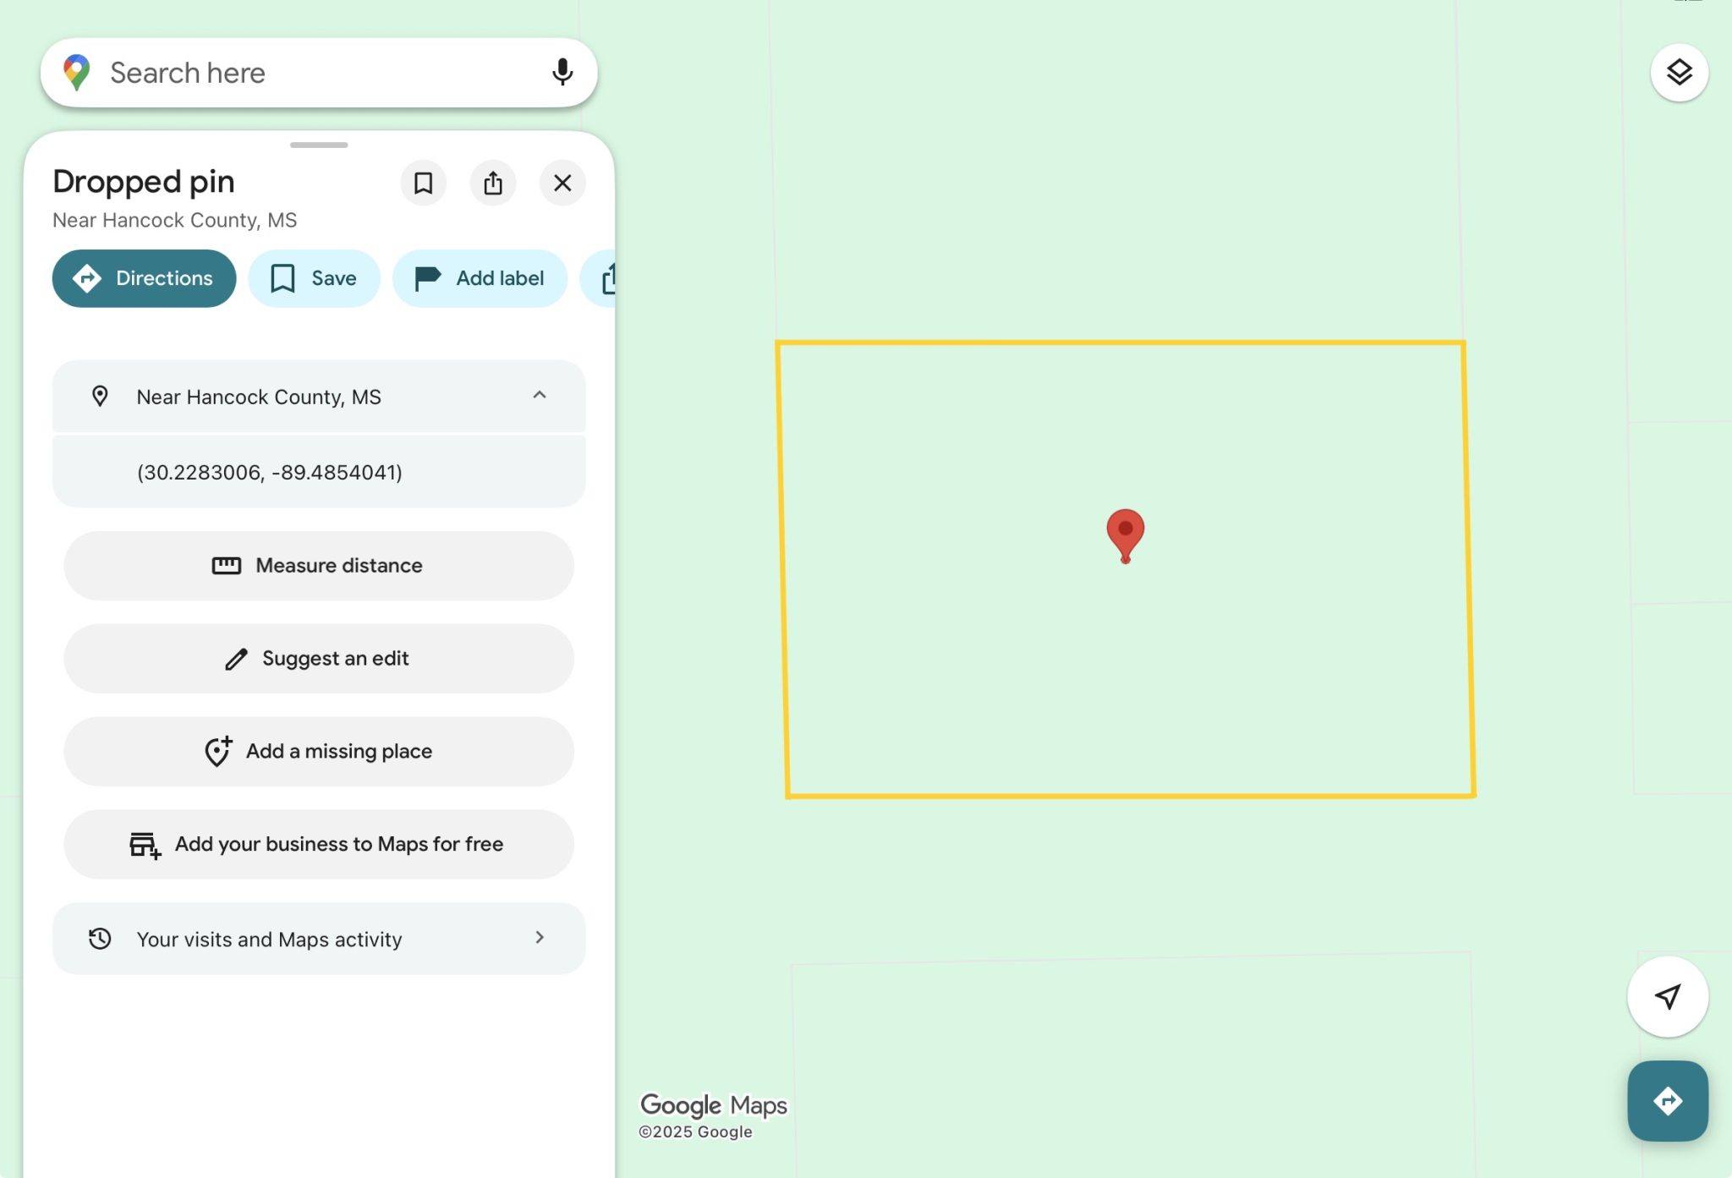This screenshot has height=1178, width=1732.
Task: Close the Dropped pin panel
Action: point(562,183)
